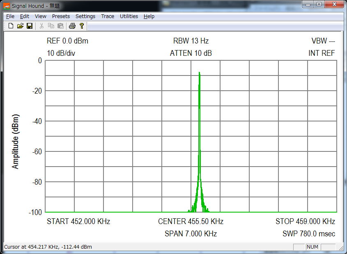
Task: Click the STOP 459.000 KHz label
Action: pyautogui.click(x=305, y=221)
